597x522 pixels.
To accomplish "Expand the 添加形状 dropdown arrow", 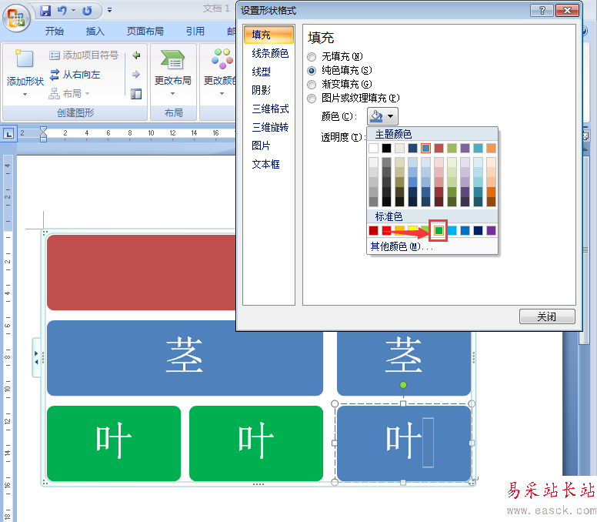I will (25, 94).
